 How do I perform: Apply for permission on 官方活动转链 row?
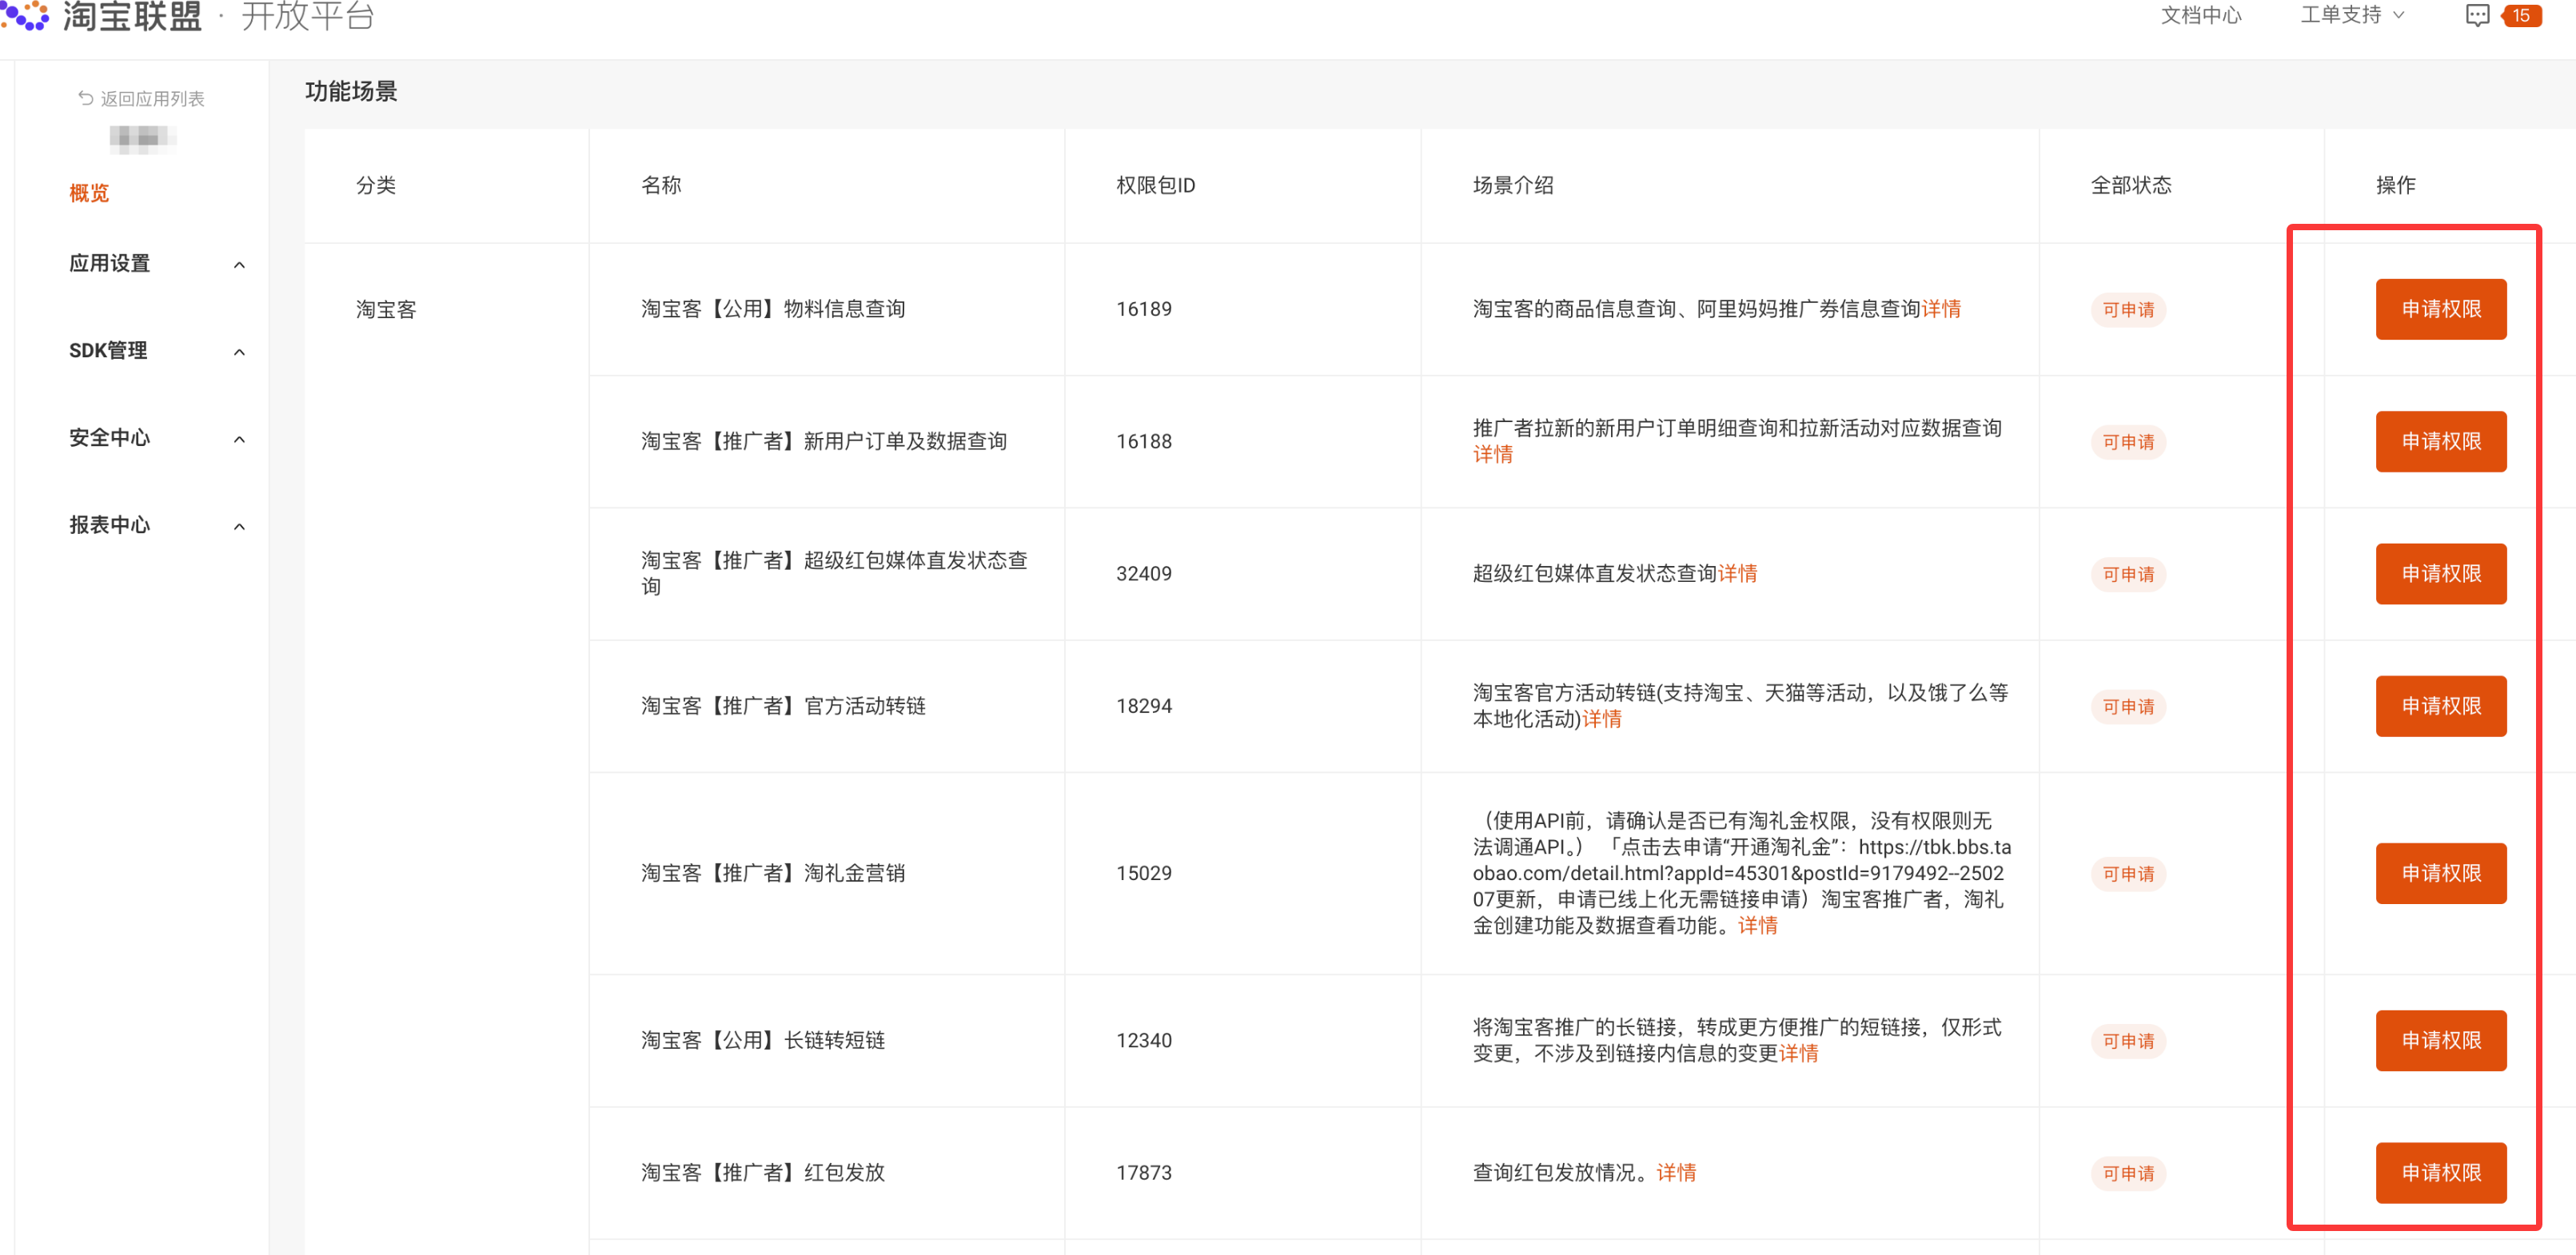click(2440, 706)
